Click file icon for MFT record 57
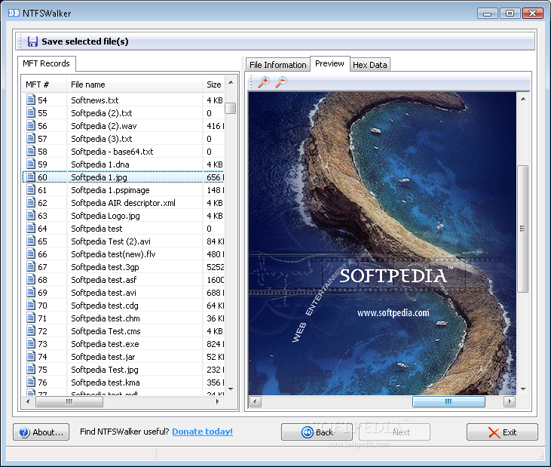 [31, 138]
